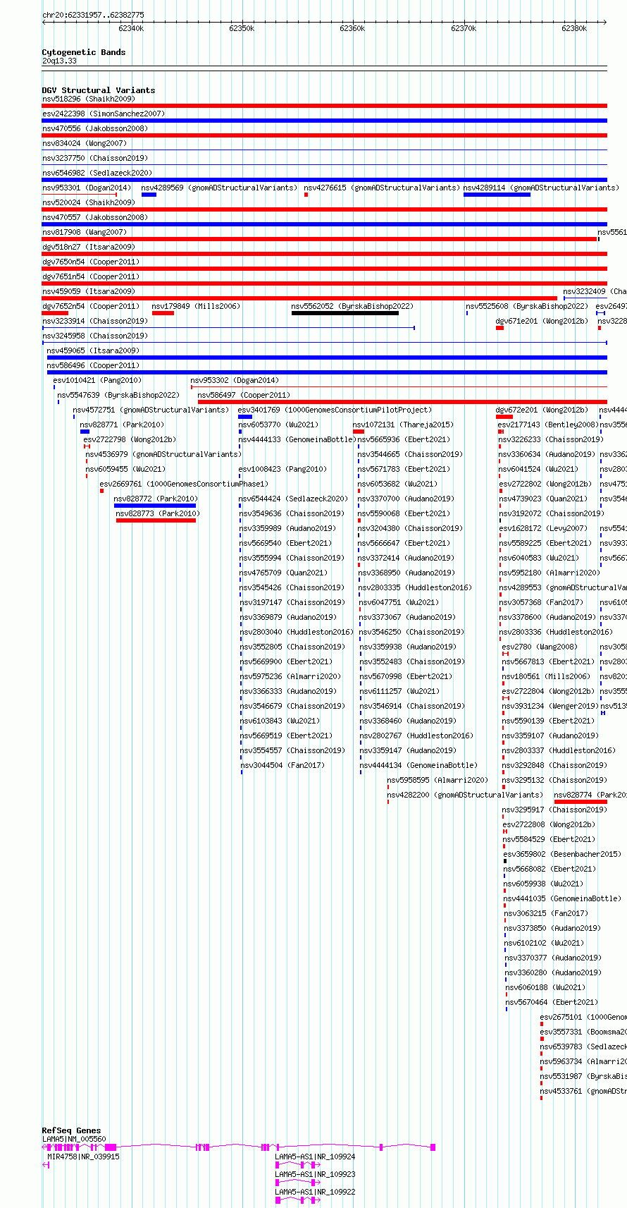
Task: Click blue bar under nsv4289569 gnomAD variant
Action: 149,195
